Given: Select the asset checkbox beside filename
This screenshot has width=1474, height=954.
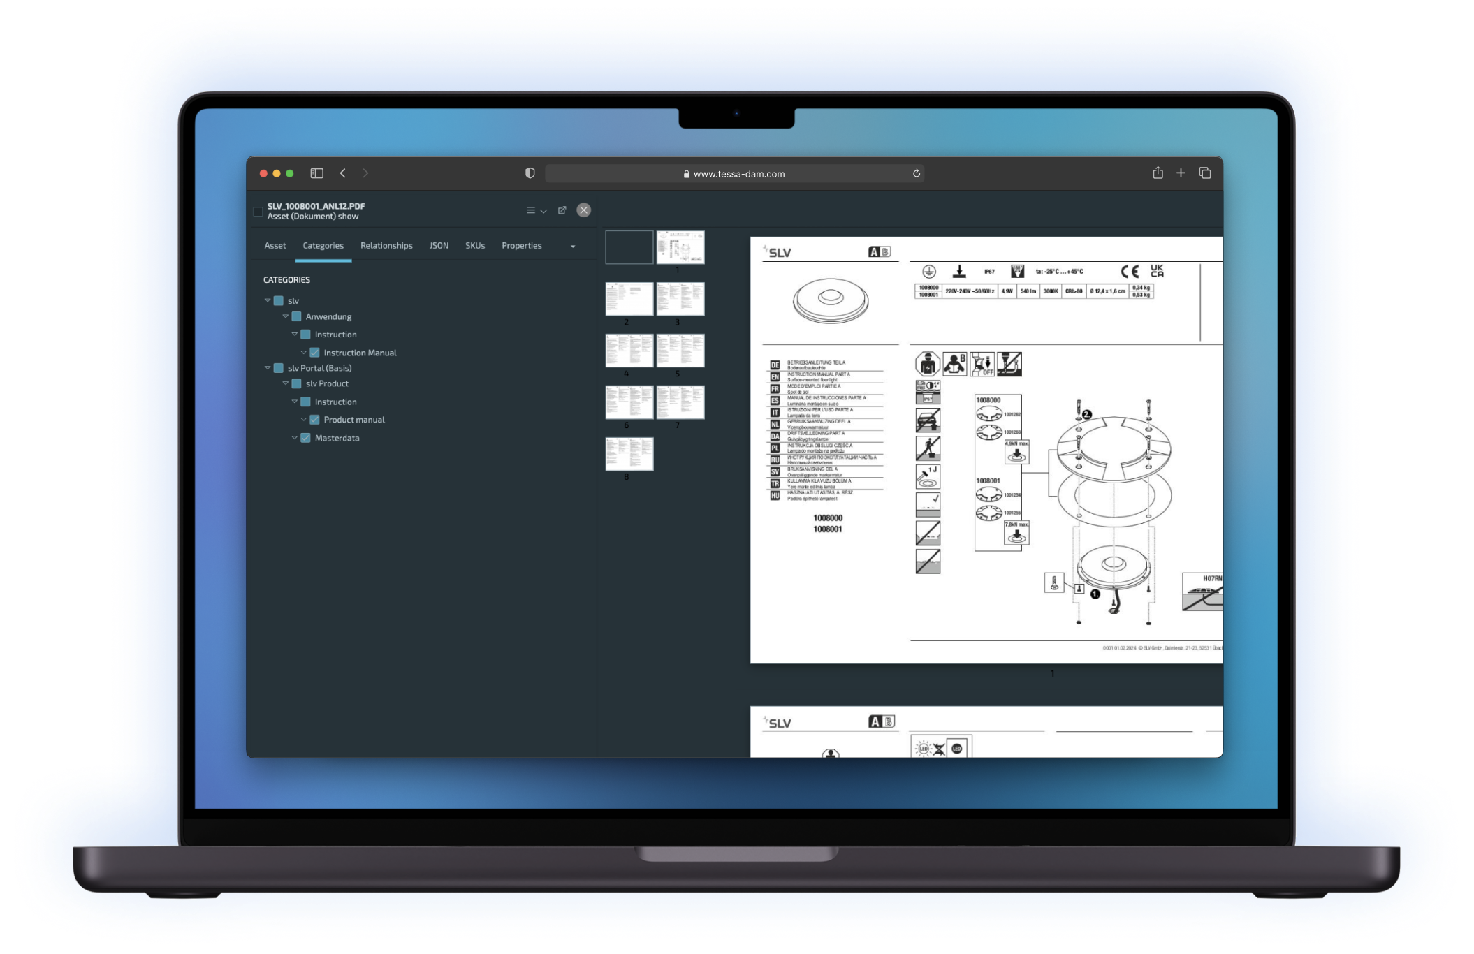Looking at the screenshot, I should 258,212.
